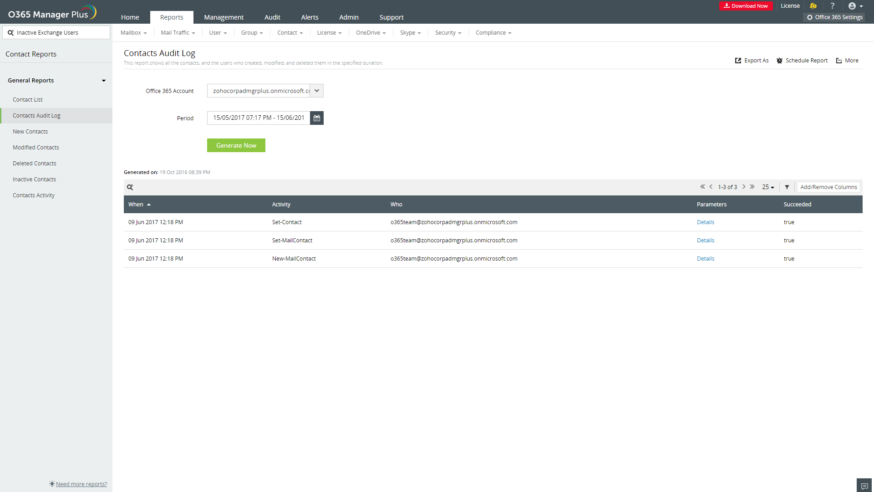Open the column filter icon
Viewport: 874px width, 492px height.
coord(787,187)
